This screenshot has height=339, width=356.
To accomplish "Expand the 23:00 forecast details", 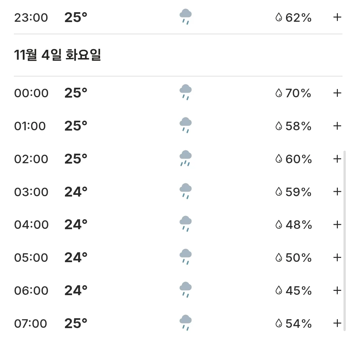I will pos(337,17).
